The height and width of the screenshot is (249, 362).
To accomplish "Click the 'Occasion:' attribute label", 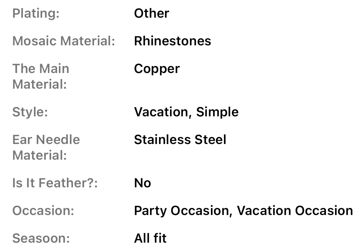I will click(x=43, y=211).
